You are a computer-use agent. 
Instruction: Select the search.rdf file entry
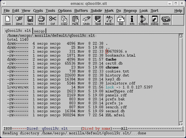(x=116, y=107)
